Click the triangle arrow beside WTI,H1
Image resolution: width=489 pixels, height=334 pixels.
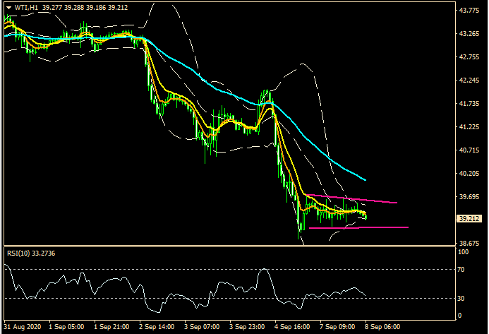(x=8, y=6)
